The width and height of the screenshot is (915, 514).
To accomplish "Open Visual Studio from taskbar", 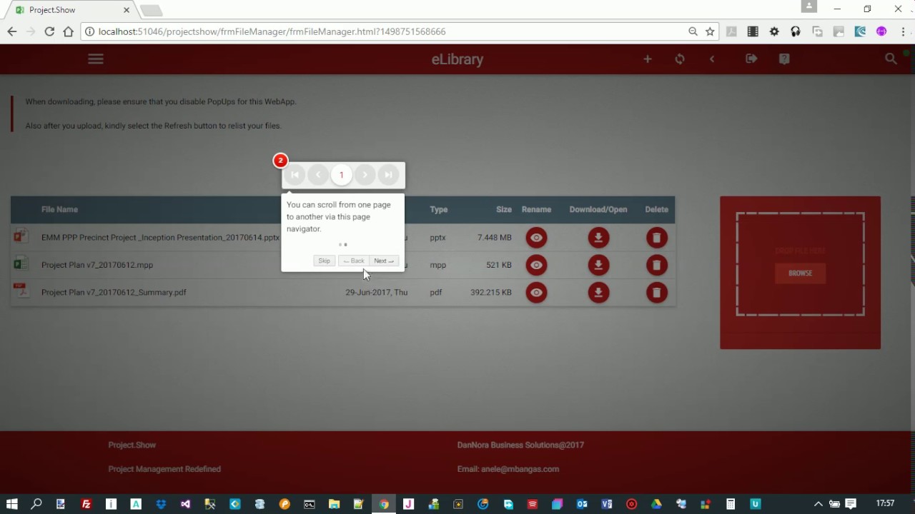I will (x=185, y=504).
